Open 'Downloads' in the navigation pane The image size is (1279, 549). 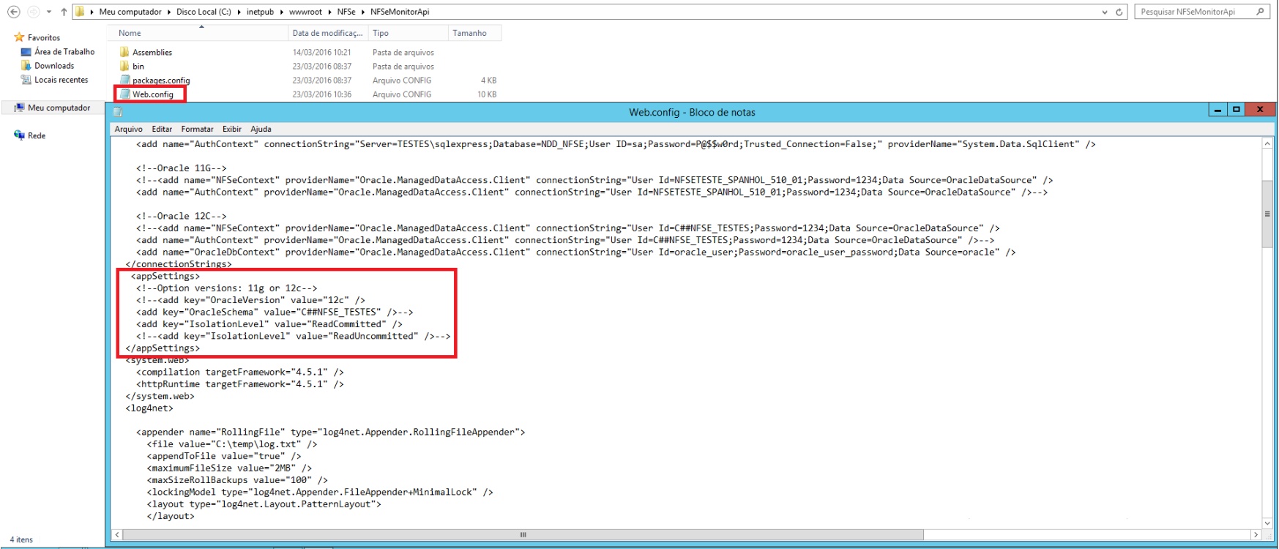coord(54,66)
